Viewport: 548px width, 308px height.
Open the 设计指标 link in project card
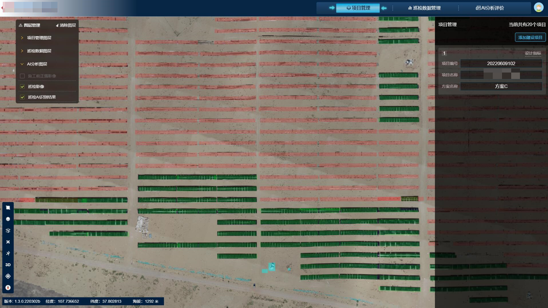point(533,53)
